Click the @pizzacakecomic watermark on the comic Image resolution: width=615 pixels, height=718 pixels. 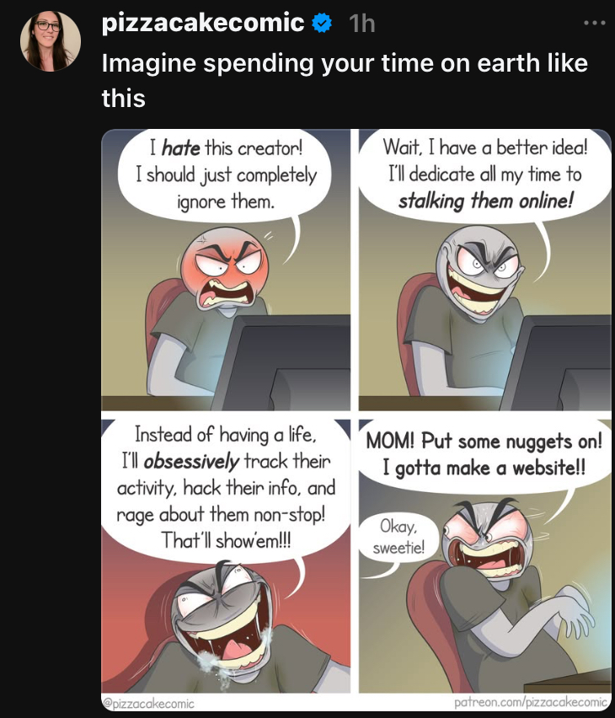pos(149,704)
